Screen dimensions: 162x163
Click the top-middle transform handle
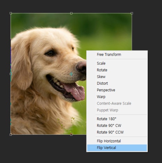(71, 13)
